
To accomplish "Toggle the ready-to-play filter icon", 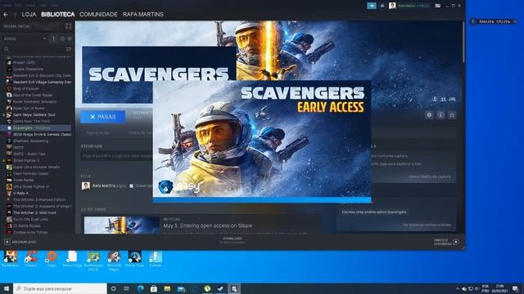I will [70, 38].
